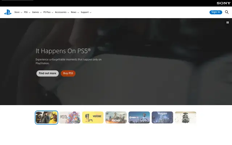Select the yellow Wolverine console thumbnail
This screenshot has width=232, height=145.
coord(93,117)
